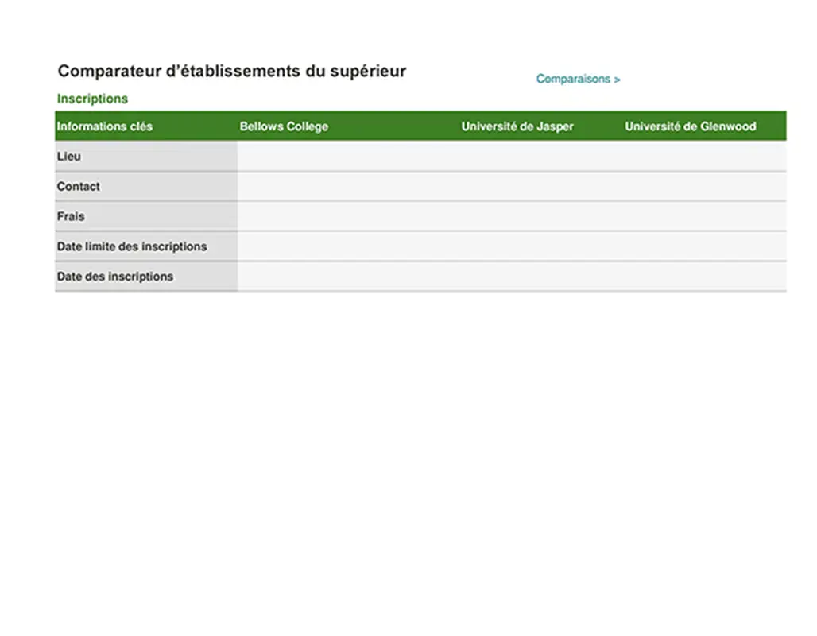Select the Lieu row label
The height and width of the screenshot is (636, 817).
tap(68, 157)
